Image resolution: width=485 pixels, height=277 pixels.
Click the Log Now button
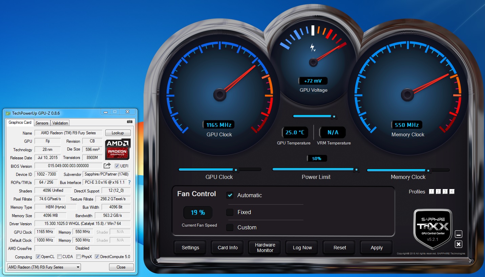(302, 248)
